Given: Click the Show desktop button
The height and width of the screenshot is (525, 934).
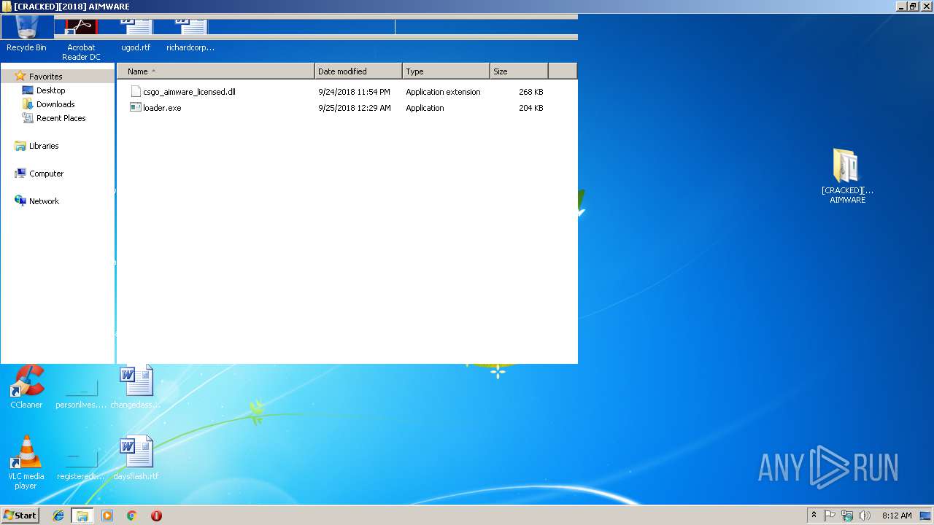Looking at the screenshot, I should click(x=925, y=516).
